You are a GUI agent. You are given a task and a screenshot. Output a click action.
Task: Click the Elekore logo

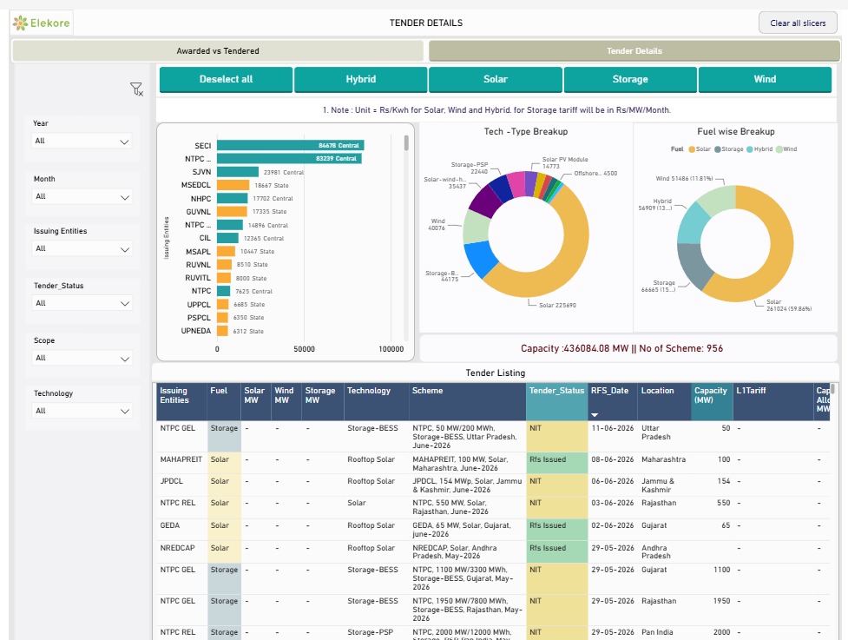point(42,23)
